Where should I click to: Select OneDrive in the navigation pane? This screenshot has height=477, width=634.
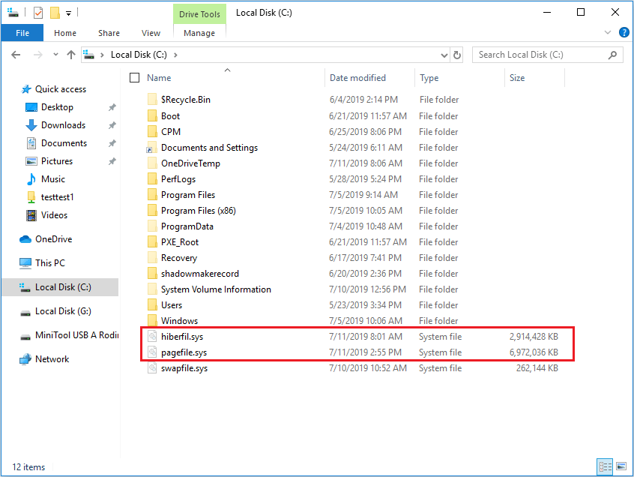click(53, 239)
